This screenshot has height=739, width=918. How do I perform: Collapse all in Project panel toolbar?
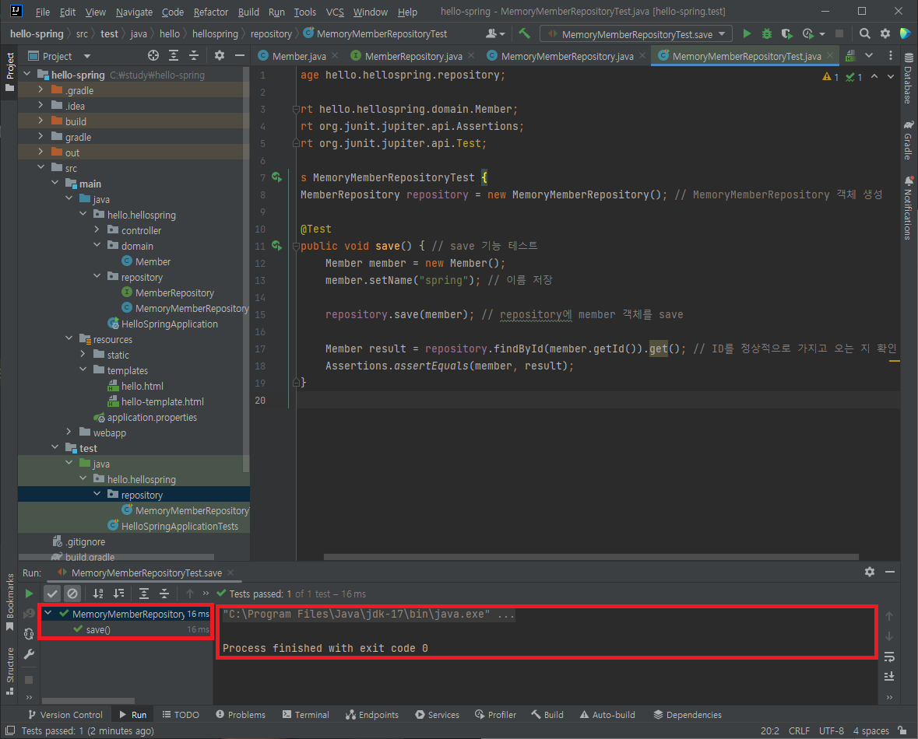194,55
